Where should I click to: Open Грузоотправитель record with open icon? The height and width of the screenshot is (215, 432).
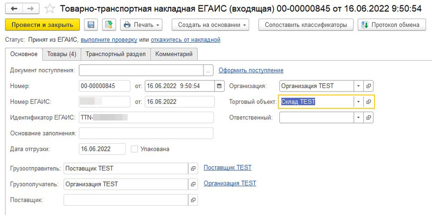tap(193, 168)
